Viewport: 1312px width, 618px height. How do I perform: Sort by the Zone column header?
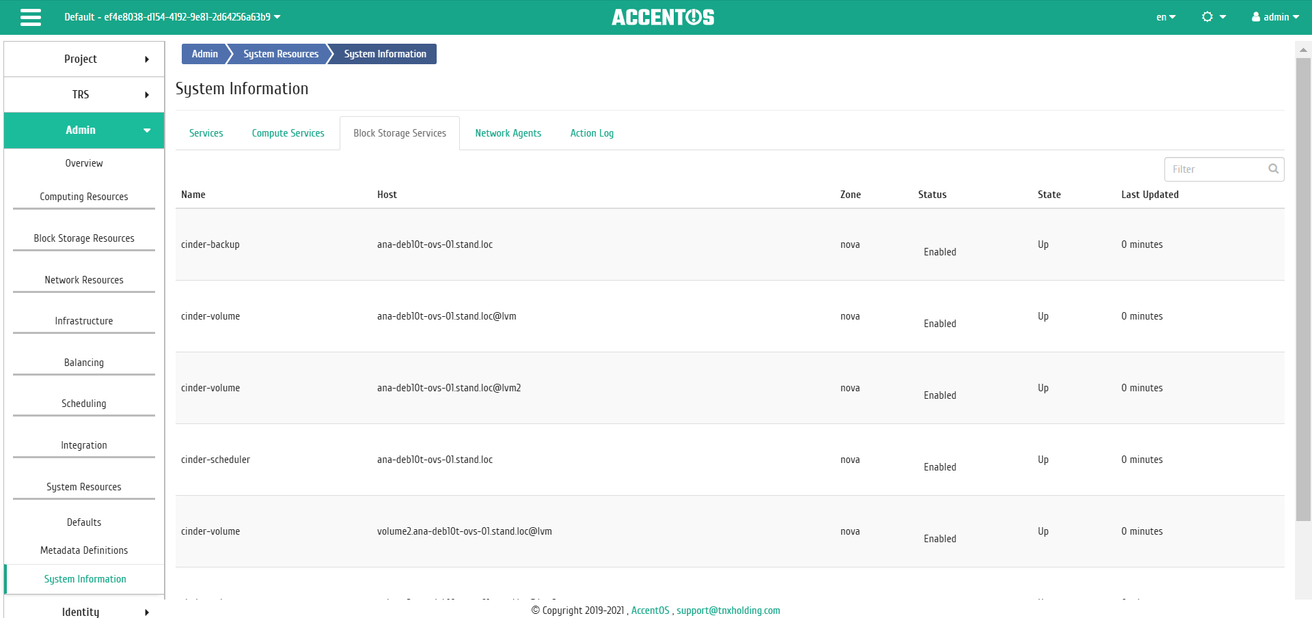(850, 195)
